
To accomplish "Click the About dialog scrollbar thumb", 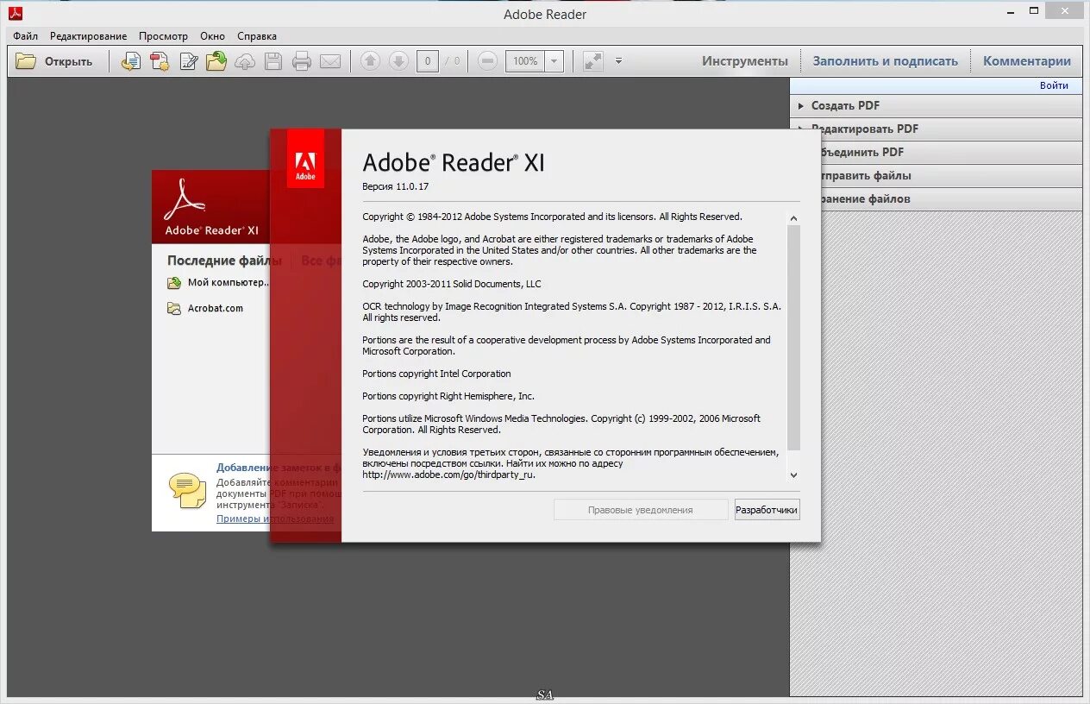I will click(x=793, y=337).
